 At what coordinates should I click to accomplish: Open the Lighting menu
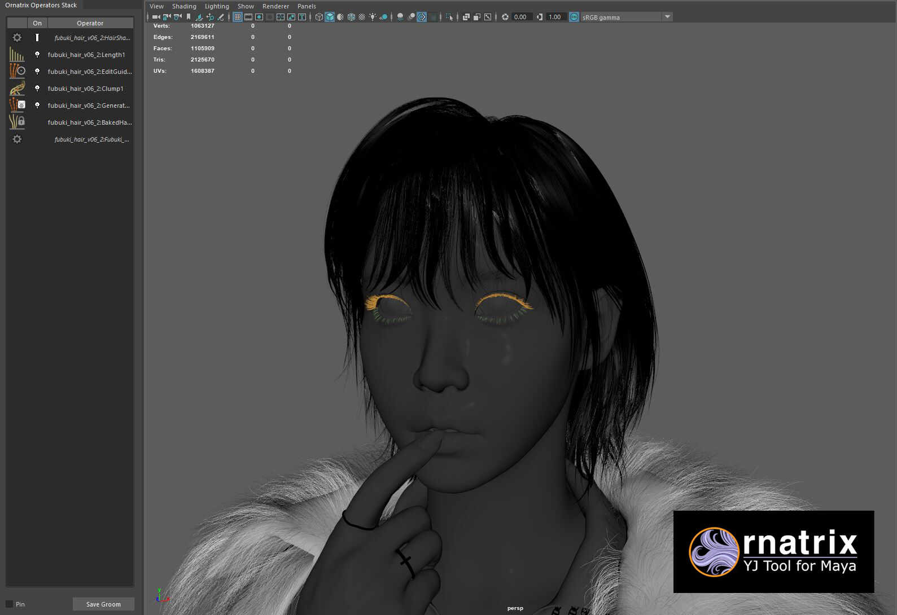pyautogui.click(x=217, y=6)
